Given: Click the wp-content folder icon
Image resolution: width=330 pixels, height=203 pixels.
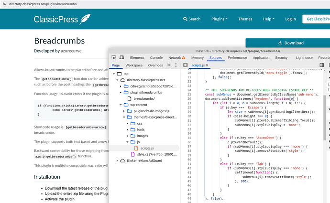Looking at the screenshot, I should (x=126, y=105).
